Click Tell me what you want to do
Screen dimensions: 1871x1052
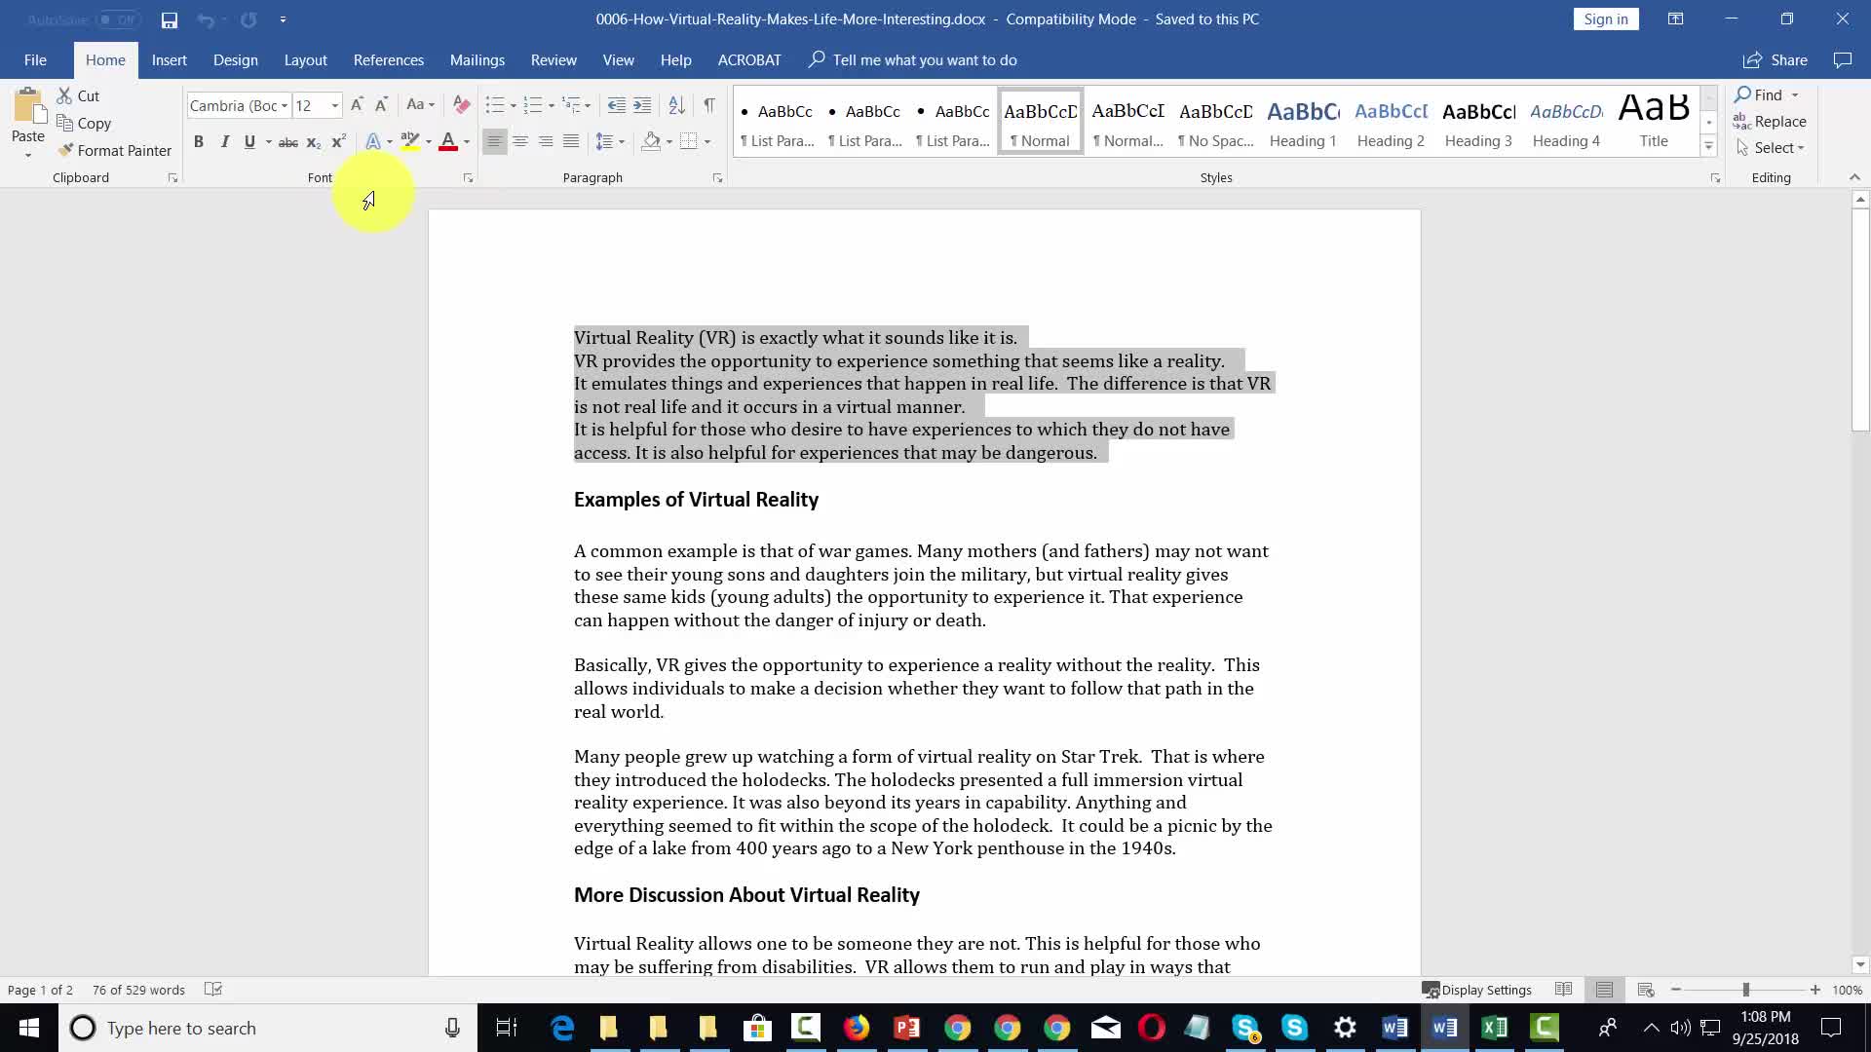913,60
